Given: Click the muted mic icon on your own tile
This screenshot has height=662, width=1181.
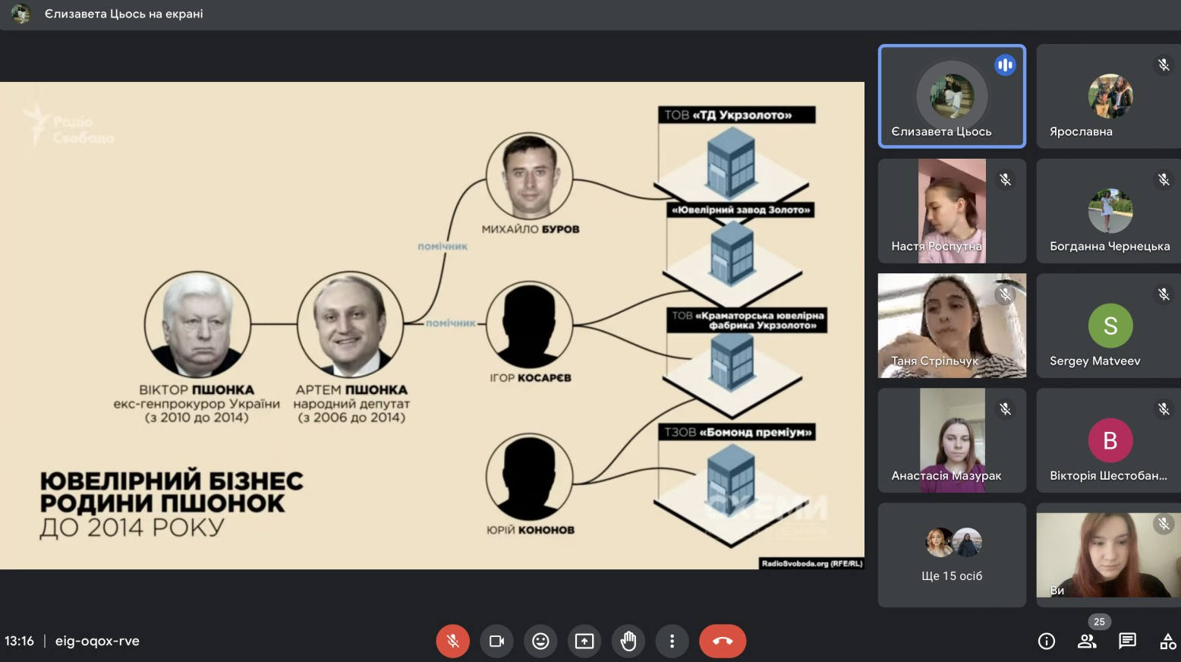Looking at the screenshot, I should (1164, 524).
